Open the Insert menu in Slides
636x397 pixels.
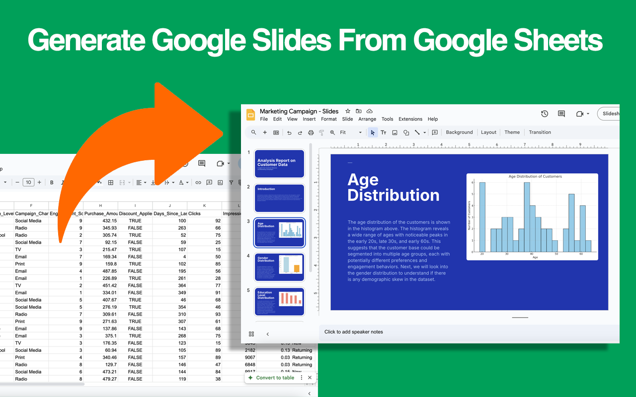coord(309,119)
